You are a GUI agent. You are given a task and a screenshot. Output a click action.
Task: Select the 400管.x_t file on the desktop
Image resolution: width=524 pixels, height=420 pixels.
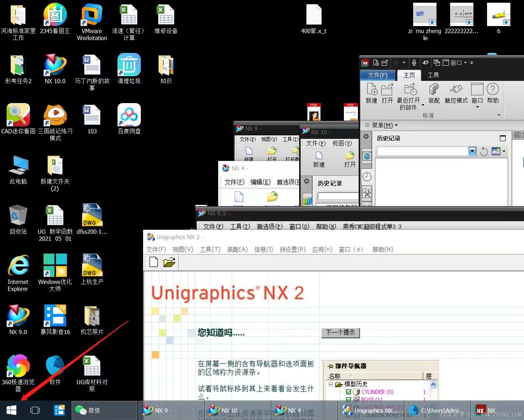(x=314, y=19)
